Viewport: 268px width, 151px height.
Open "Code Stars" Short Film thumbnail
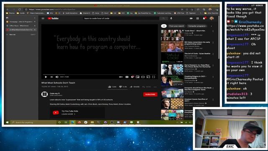click(172, 35)
